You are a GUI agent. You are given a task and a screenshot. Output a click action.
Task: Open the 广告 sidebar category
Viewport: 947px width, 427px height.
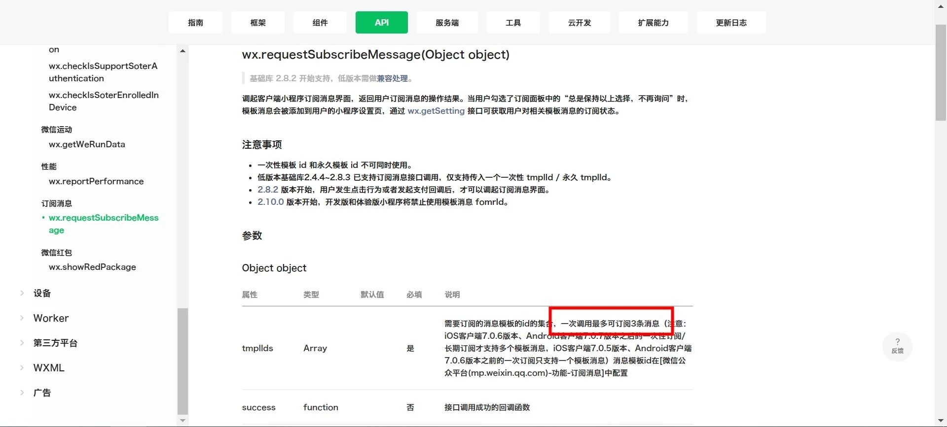click(42, 393)
